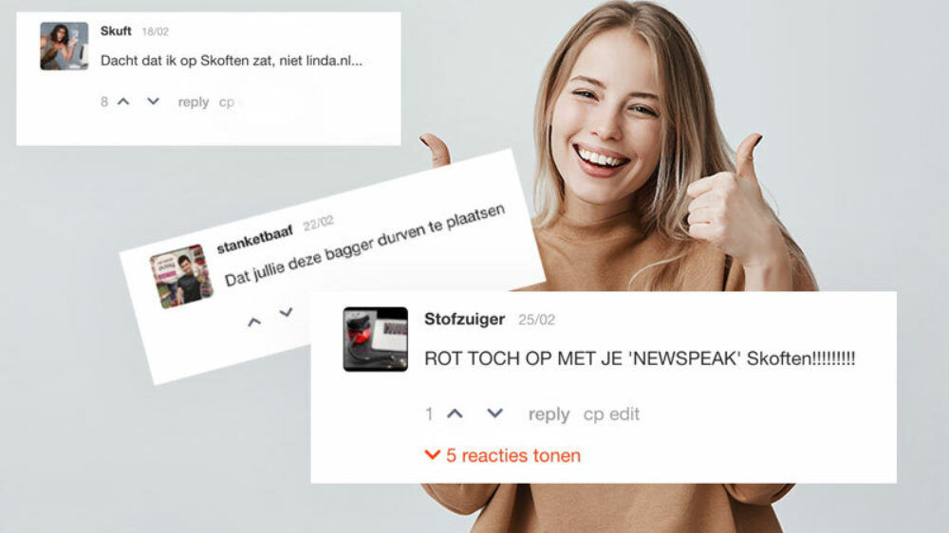The image size is (949, 533).
Task: Click the 25/02 timestamp on Stofzuiger's comment
Action: coord(536,320)
